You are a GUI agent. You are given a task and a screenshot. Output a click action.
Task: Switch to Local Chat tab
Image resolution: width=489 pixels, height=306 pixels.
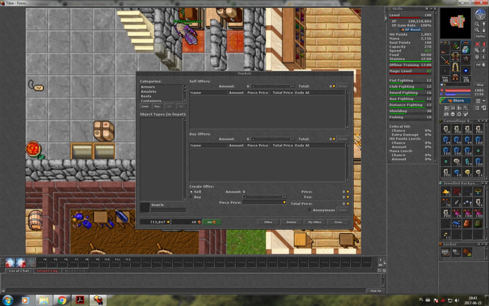tap(19, 271)
